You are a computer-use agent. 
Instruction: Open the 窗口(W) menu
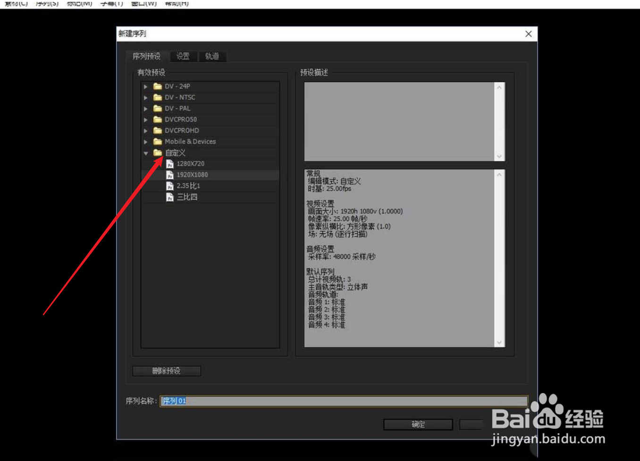(143, 3)
